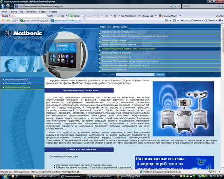Close the Навигационные станц... tab

pyautogui.click(x=80, y=21)
